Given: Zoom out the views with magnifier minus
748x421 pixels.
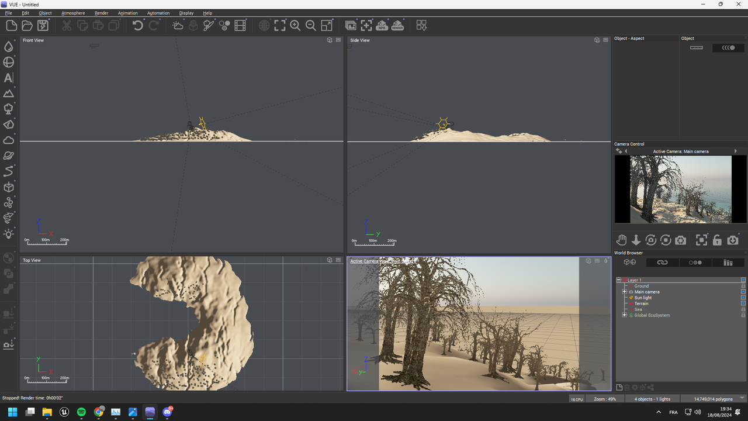Looking at the screenshot, I should [311, 25].
